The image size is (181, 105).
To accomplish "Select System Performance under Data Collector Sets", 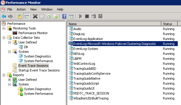I will pos(39,61).
